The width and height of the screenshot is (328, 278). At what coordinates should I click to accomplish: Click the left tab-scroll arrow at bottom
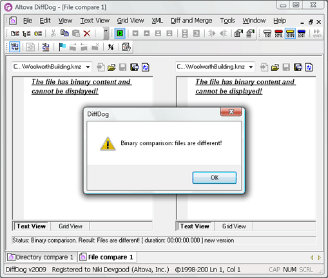[312, 257]
